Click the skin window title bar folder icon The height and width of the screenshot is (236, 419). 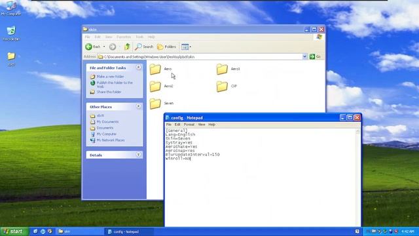coord(85,29)
